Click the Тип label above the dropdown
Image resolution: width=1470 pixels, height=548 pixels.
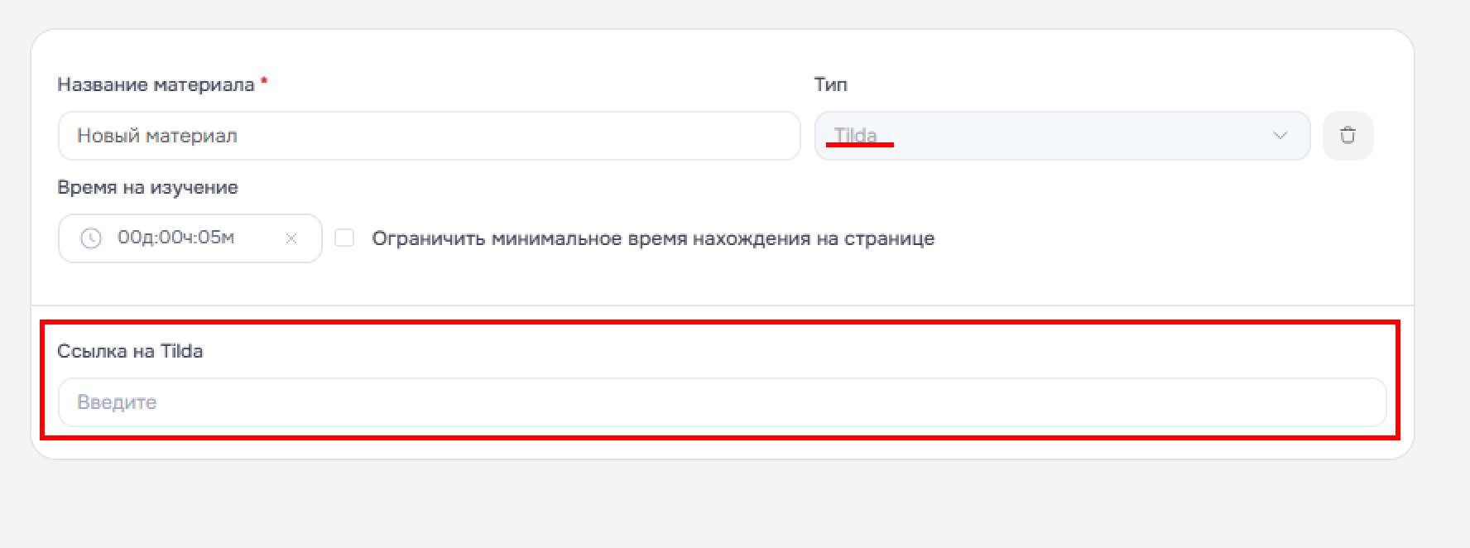click(x=831, y=84)
